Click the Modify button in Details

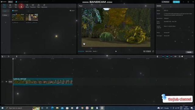pos(189,52)
